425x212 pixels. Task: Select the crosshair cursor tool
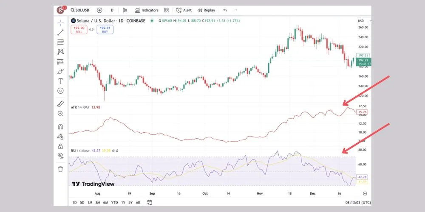[60, 23]
